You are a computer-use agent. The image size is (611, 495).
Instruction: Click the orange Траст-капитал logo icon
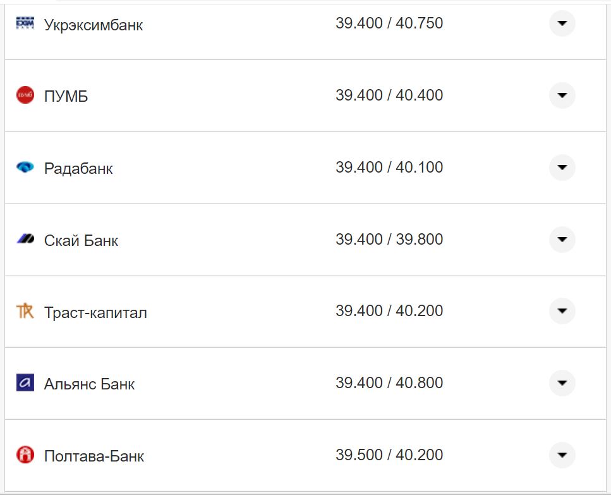coord(25,311)
